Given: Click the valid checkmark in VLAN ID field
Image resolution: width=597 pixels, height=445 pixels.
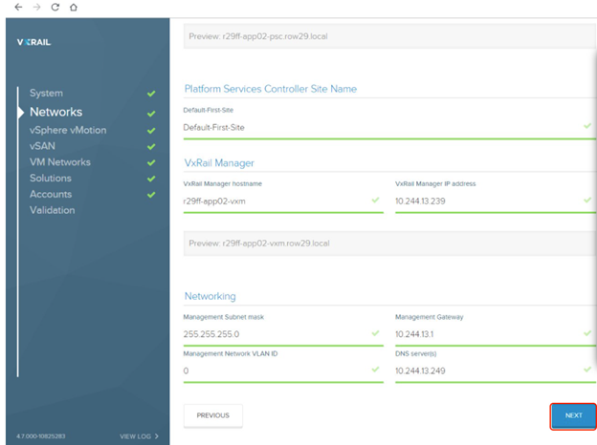Looking at the screenshot, I should 375,370.
